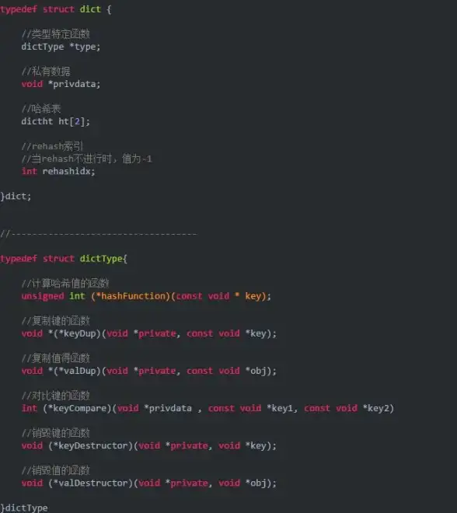Click the typedef struct dictType header
The width and height of the screenshot is (457, 513).
[64, 259]
